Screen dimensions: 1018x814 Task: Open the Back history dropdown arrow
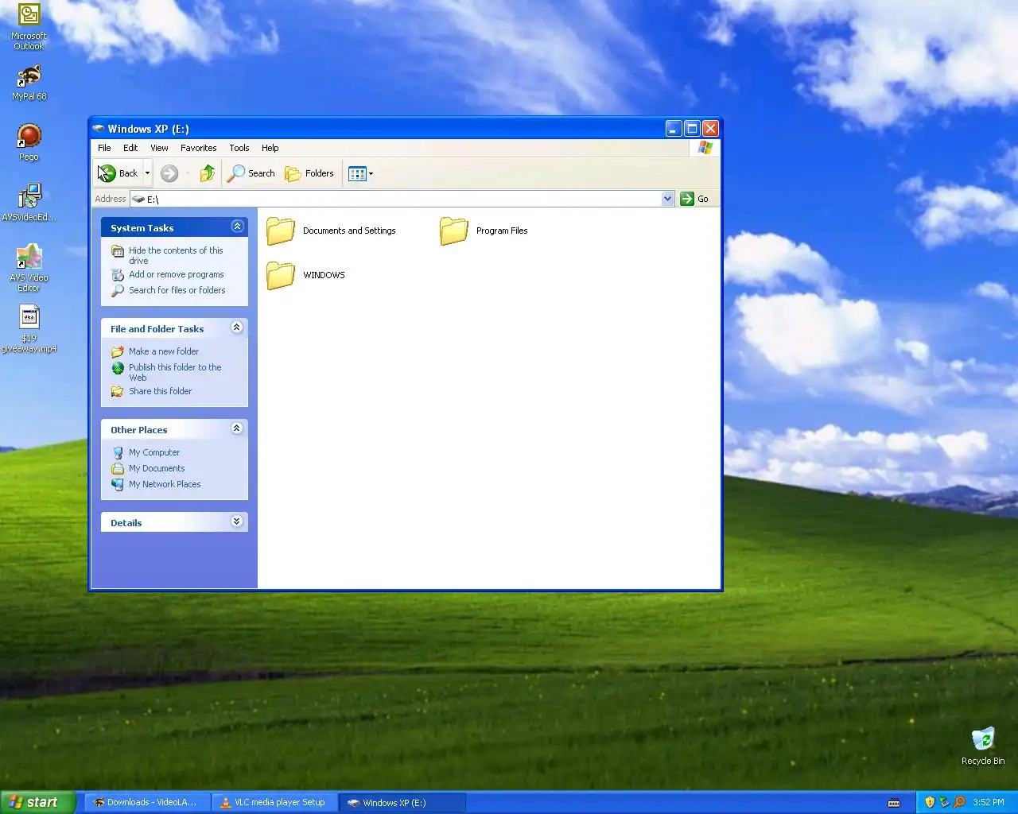(x=147, y=173)
